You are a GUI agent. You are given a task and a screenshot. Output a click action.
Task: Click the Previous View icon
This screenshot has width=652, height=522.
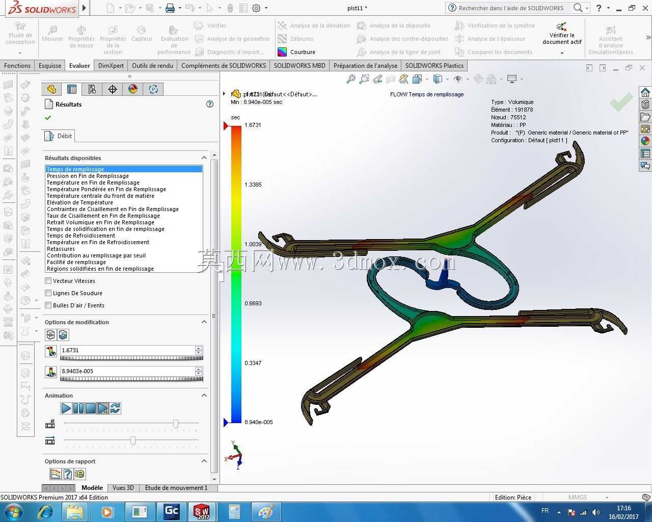[x=377, y=79]
